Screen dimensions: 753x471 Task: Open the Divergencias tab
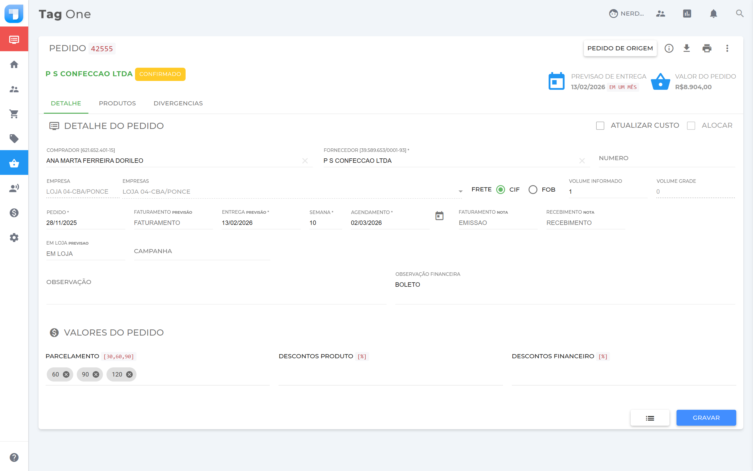pos(178,103)
